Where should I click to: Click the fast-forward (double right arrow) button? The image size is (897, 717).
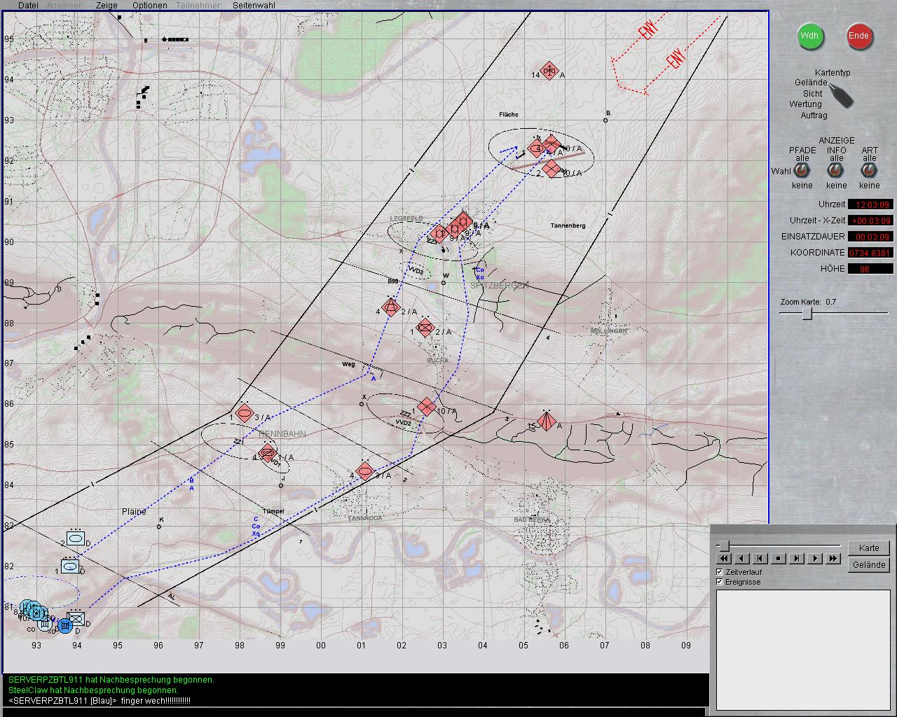tap(833, 558)
